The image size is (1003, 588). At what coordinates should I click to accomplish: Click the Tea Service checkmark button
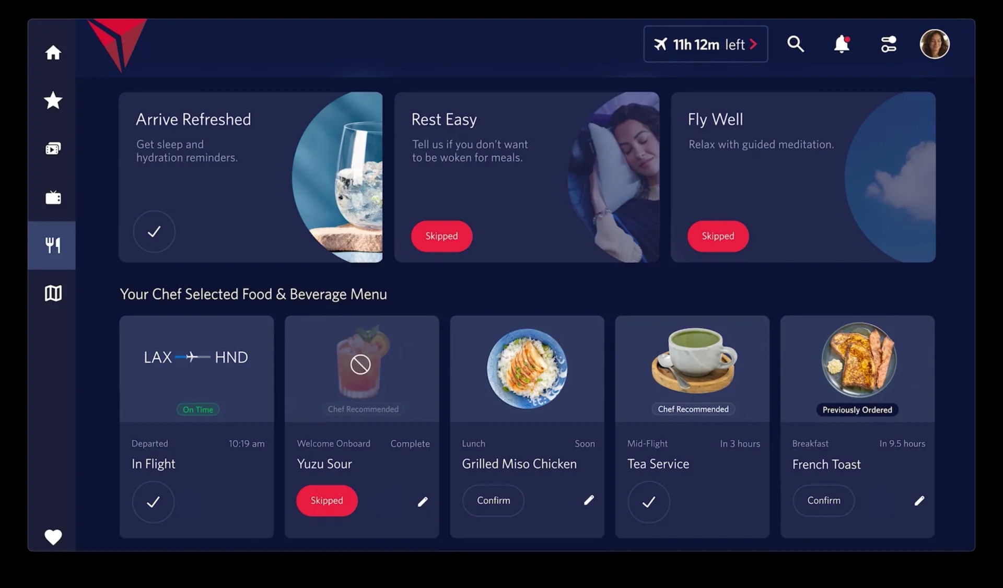648,500
